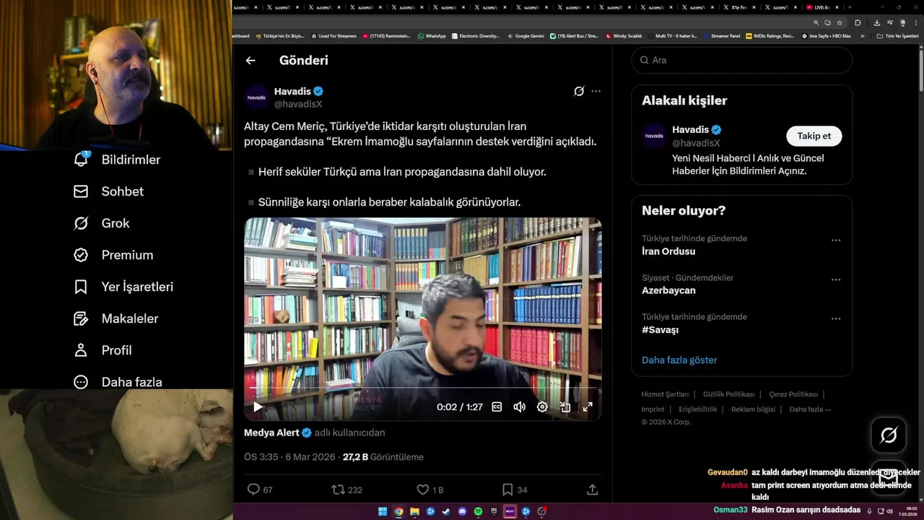This screenshot has width=924, height=520.
Task: Show hidden bookmarks chevron in bookmarks bar
Action: [x=862, y=36]
